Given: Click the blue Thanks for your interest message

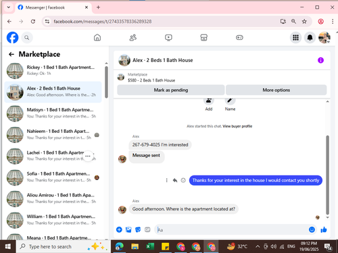Looking at the screenshot, I should click(256, 180).
